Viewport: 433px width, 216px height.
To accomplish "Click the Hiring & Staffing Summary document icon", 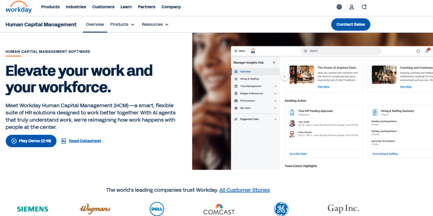I will click(375, 112).
